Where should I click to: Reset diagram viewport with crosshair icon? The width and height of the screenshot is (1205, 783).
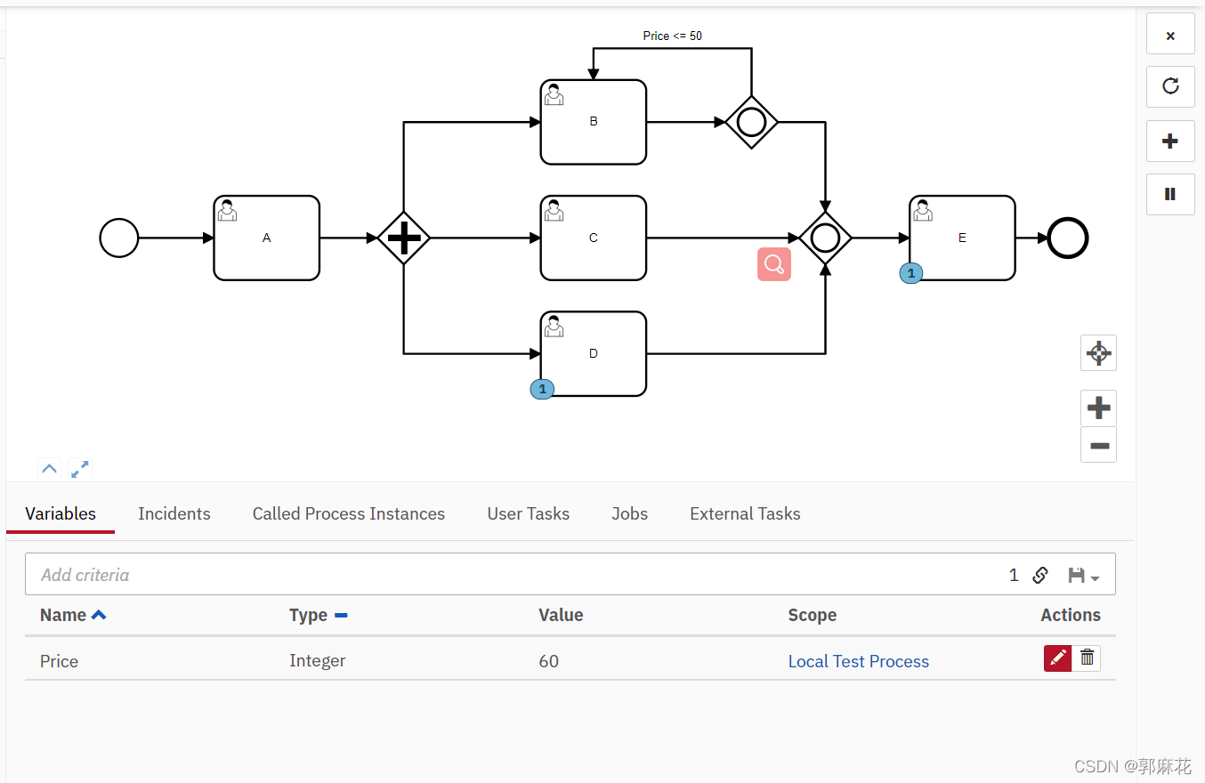pos(1098,353)
